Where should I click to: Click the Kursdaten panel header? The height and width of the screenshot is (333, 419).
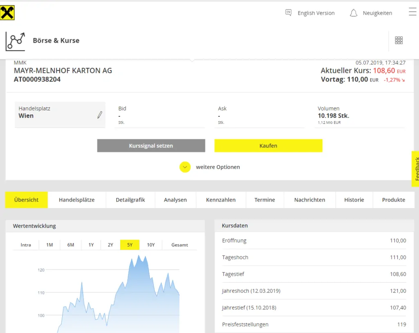tap(314, 225)
